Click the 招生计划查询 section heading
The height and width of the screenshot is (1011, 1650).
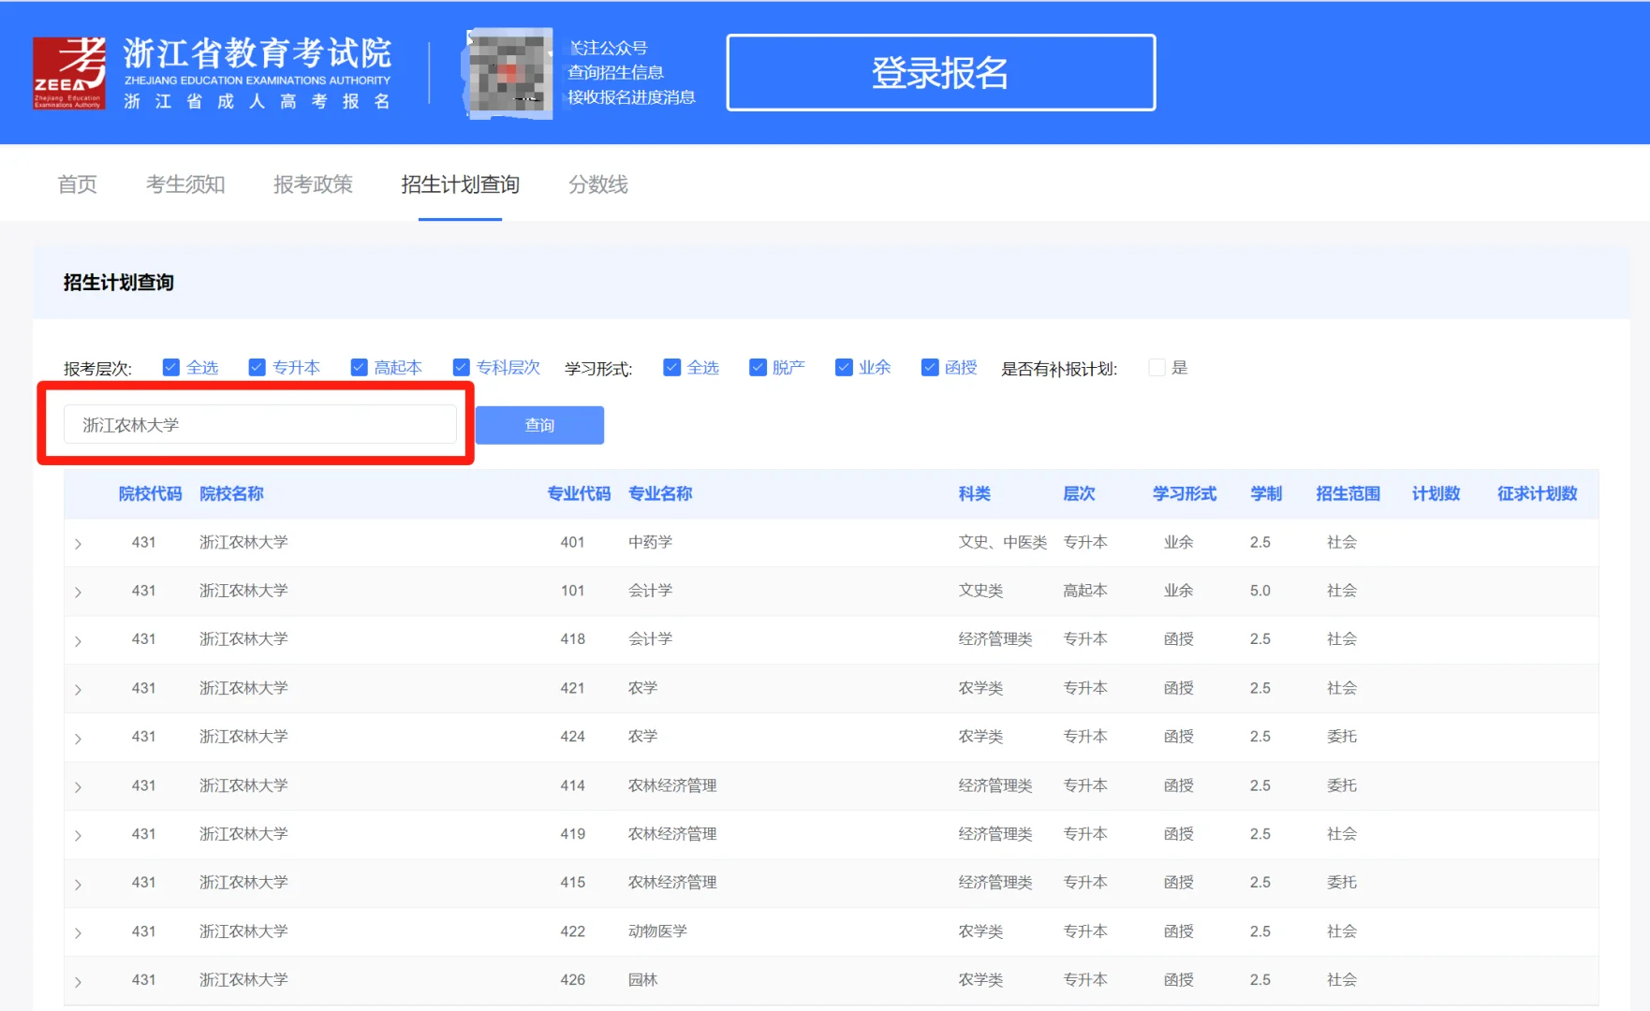coord(119,282)
